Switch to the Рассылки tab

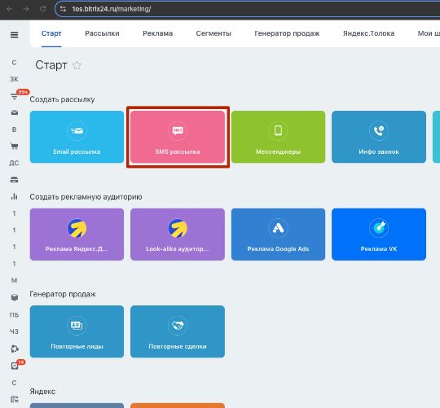[x=102, y=33]
